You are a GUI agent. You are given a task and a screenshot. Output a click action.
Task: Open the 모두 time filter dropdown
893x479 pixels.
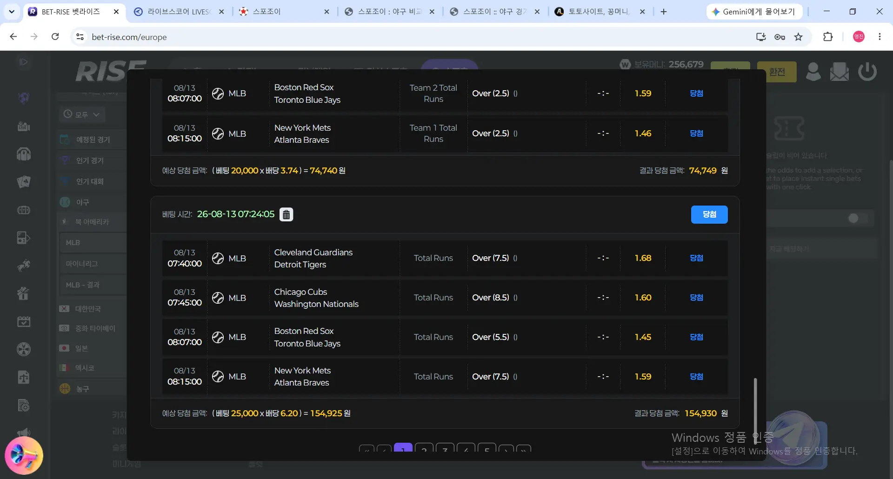coord(82,114)
